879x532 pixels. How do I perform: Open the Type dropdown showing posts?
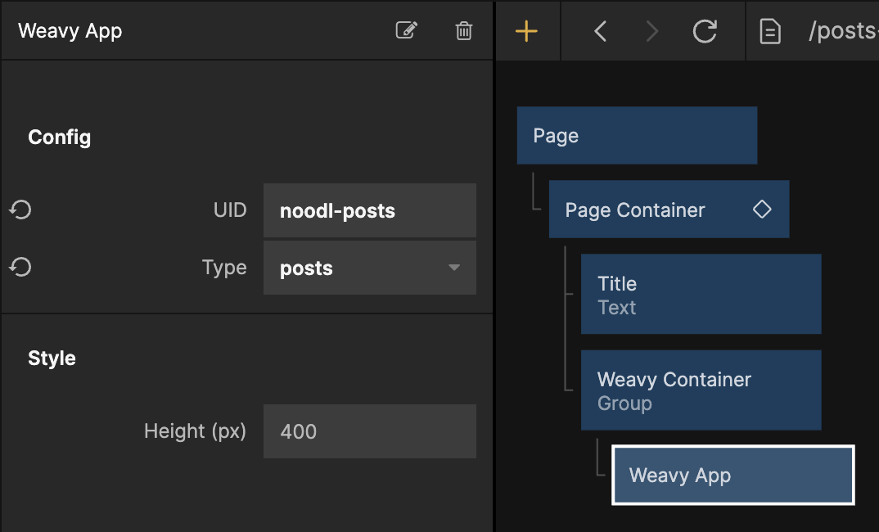360,268
